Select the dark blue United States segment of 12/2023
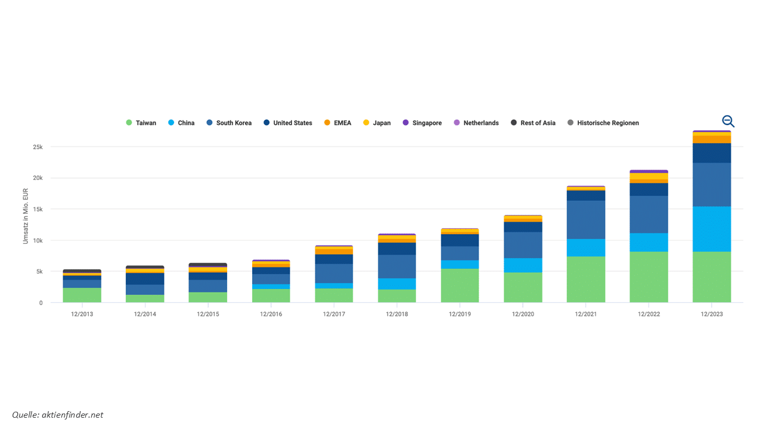The width and height of the screenshot is (763, 429). [x=712, y=153]
